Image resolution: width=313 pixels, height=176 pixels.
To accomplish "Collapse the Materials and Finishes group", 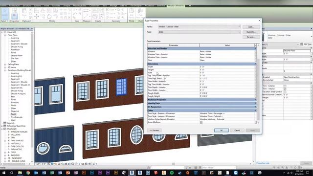I will tap(255, 48).
